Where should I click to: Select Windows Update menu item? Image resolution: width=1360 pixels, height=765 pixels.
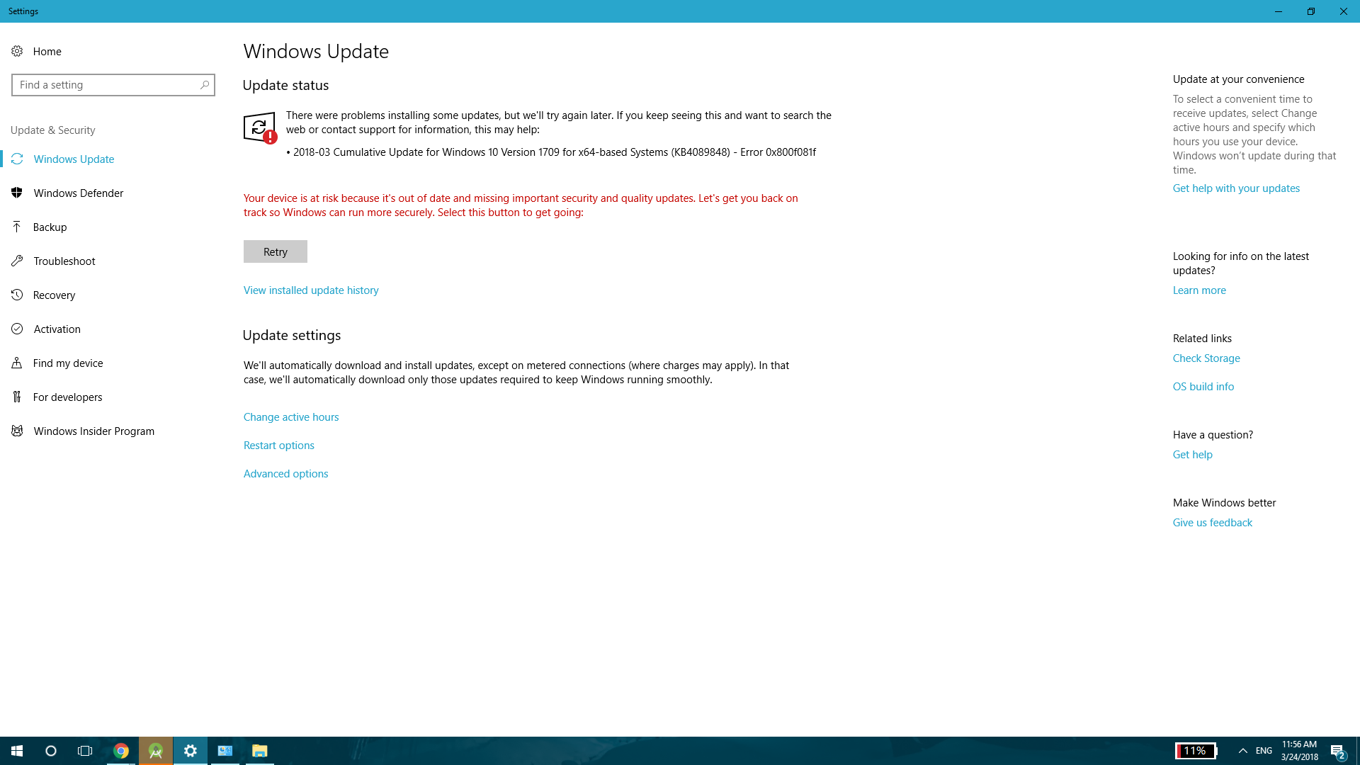click(x=74, y=158)
